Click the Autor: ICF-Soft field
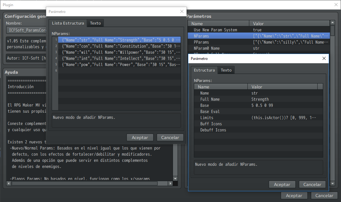 click(x=26, y=58)
